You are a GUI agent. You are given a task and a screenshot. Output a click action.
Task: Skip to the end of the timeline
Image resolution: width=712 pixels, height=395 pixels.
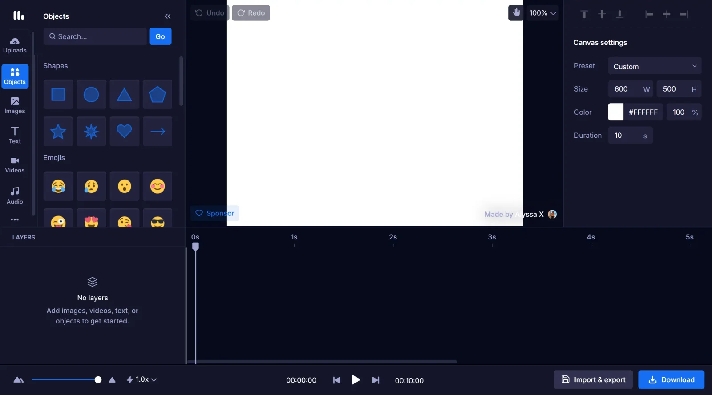[376, 380]
